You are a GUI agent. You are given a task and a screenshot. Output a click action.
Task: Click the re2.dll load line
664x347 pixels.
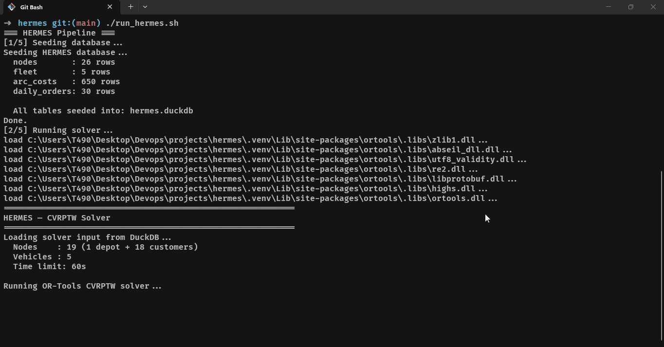pos(240,169)
